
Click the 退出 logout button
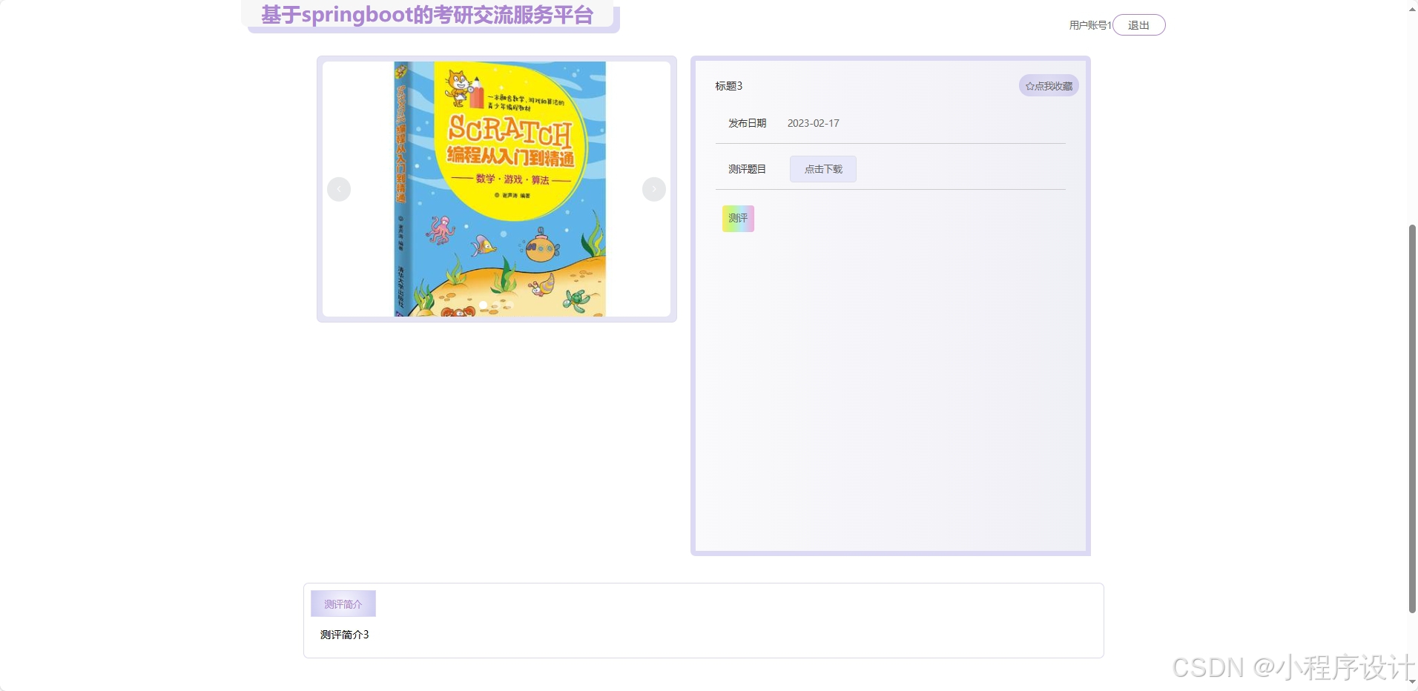click(1139, 25)
